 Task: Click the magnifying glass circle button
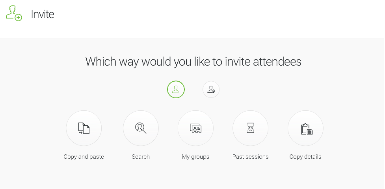point(141,128)
